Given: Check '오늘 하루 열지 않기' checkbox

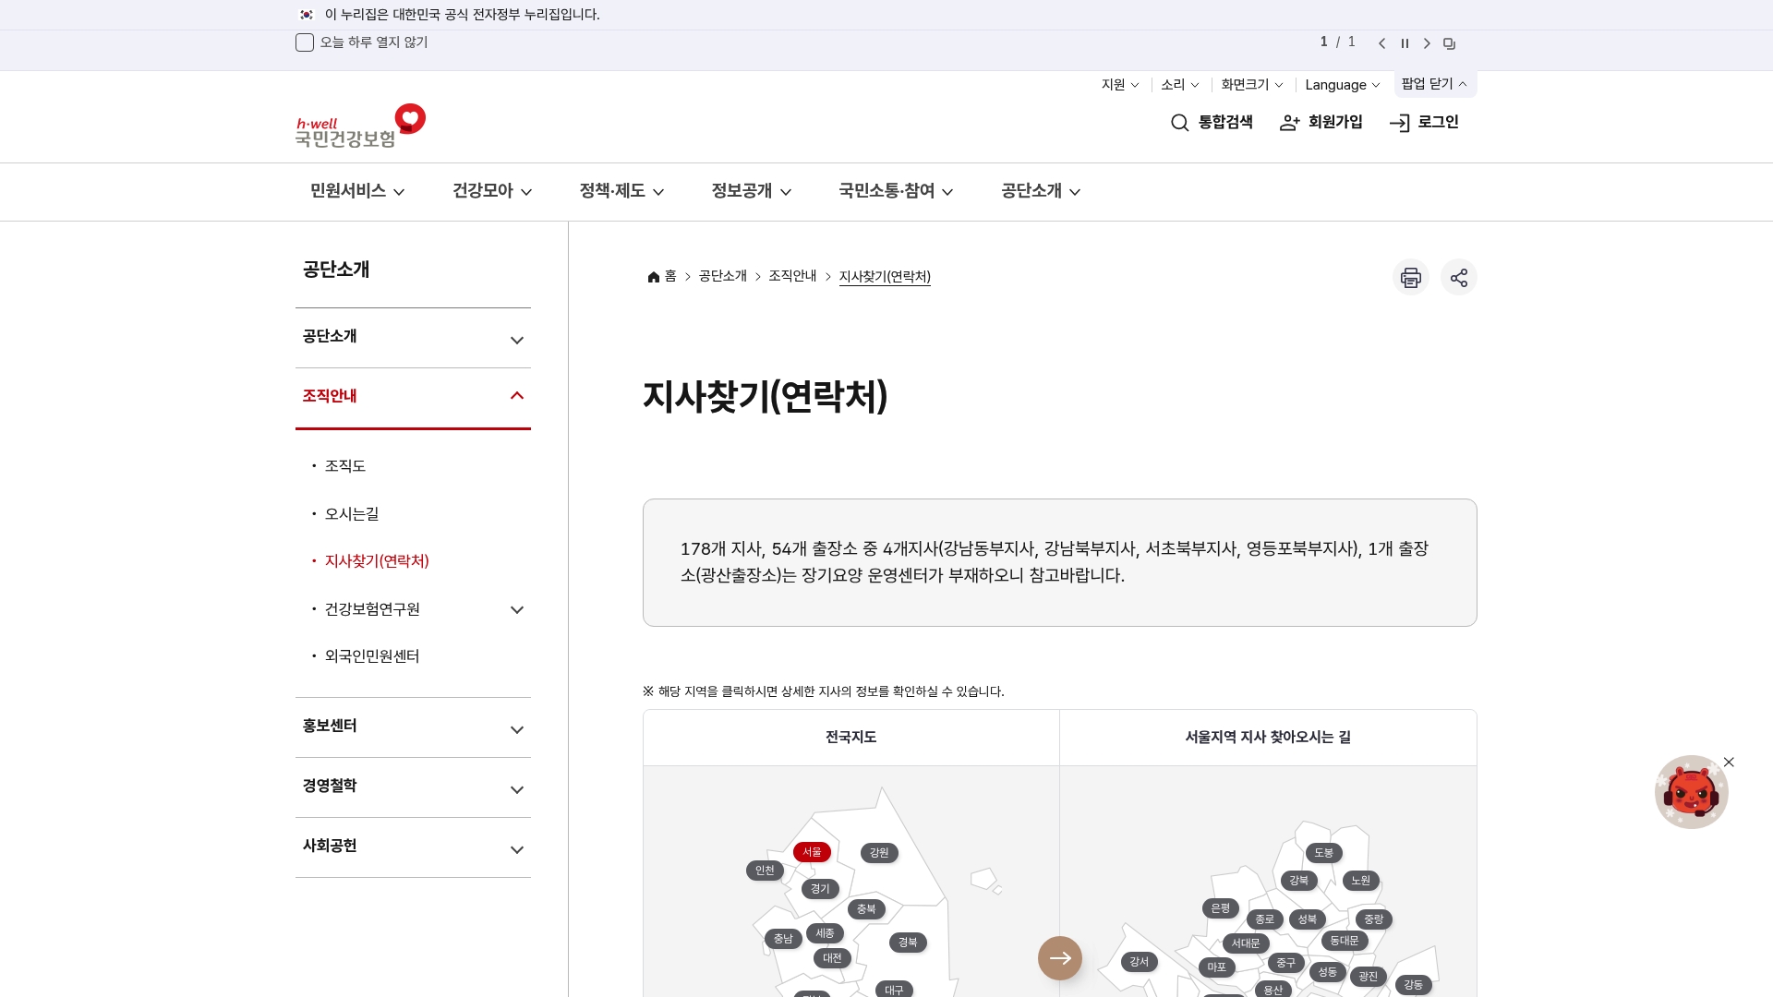Looking at the screenshot, I should pos(305,42).
